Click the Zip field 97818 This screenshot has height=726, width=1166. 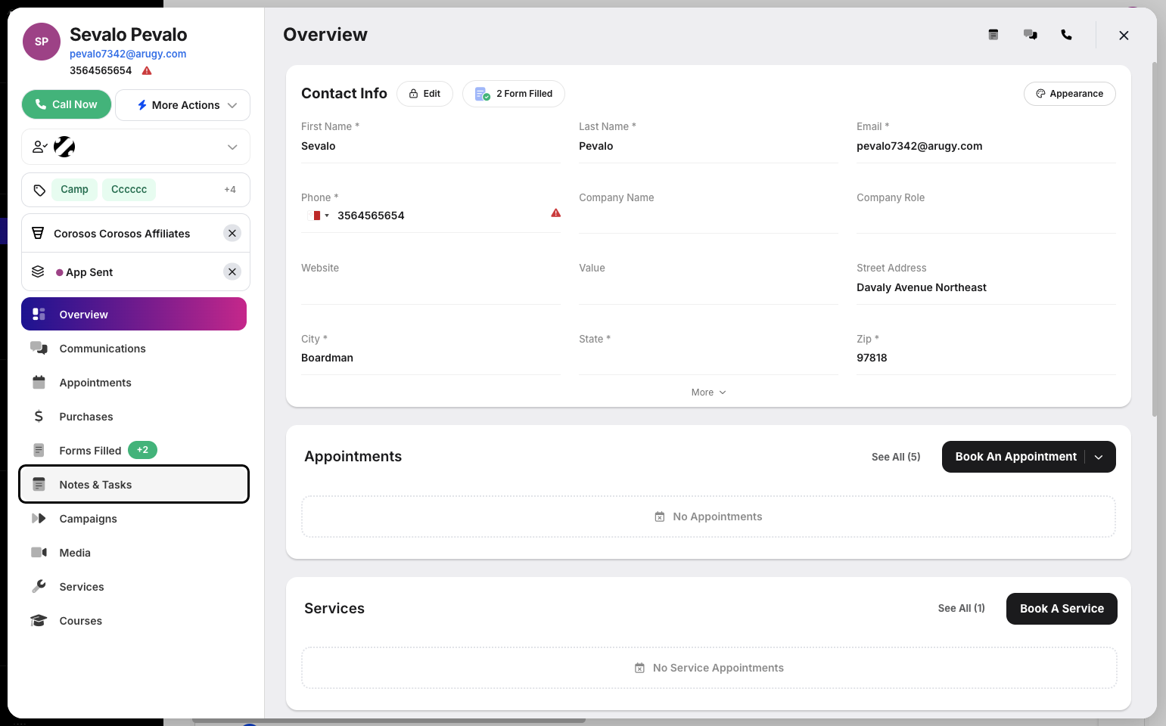click(x=986, y=358)
